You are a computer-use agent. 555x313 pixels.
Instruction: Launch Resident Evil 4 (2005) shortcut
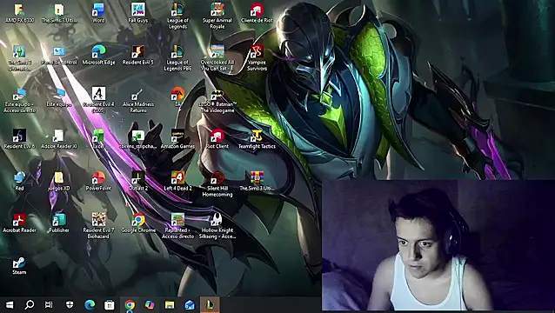(x=98, y=100)
